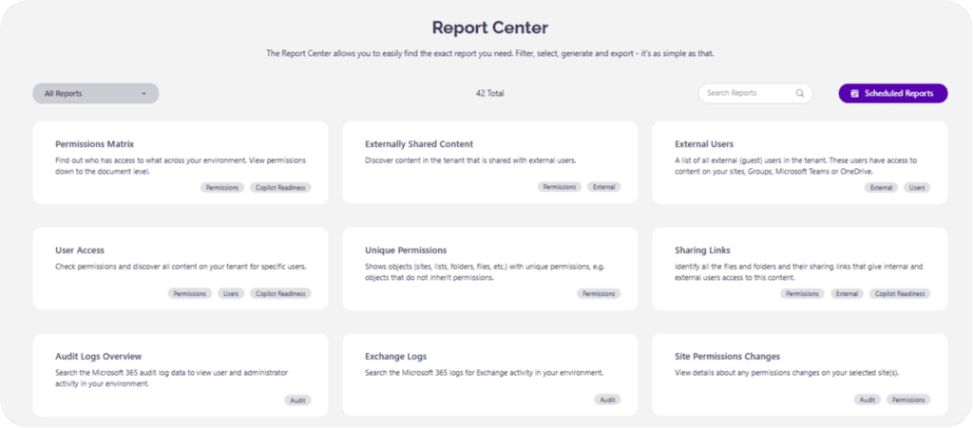
Task: Open the External Users report
Action: 800,162
